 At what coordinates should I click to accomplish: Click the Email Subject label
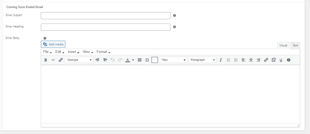pyautogui.click(x=14, y=15)
